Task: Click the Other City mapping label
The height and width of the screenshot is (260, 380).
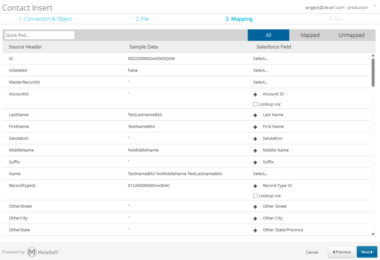Action: pyautogui.click(x=273, y=218)
